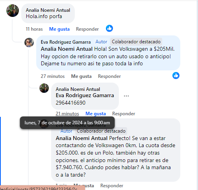Toggle Me gusta on the 2964416690 comment
The image size is (198, 190).
pos(96,114)
